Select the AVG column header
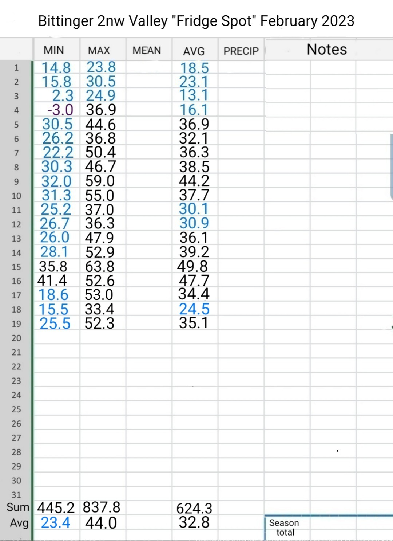This screenshot has width=393, height=541. tap(194, 51)
